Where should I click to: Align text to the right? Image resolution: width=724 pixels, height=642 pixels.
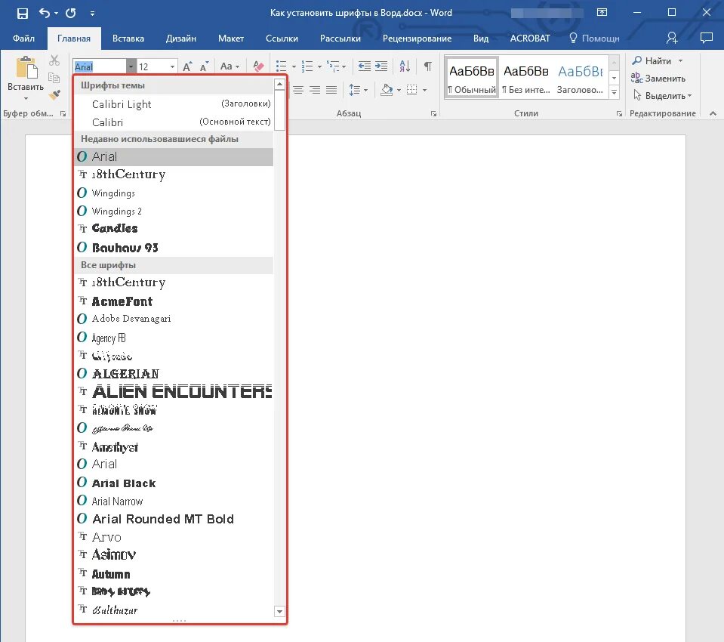(x=315, y=90)
